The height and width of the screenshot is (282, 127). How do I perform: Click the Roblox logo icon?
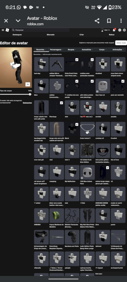click(x=7, y=30)
